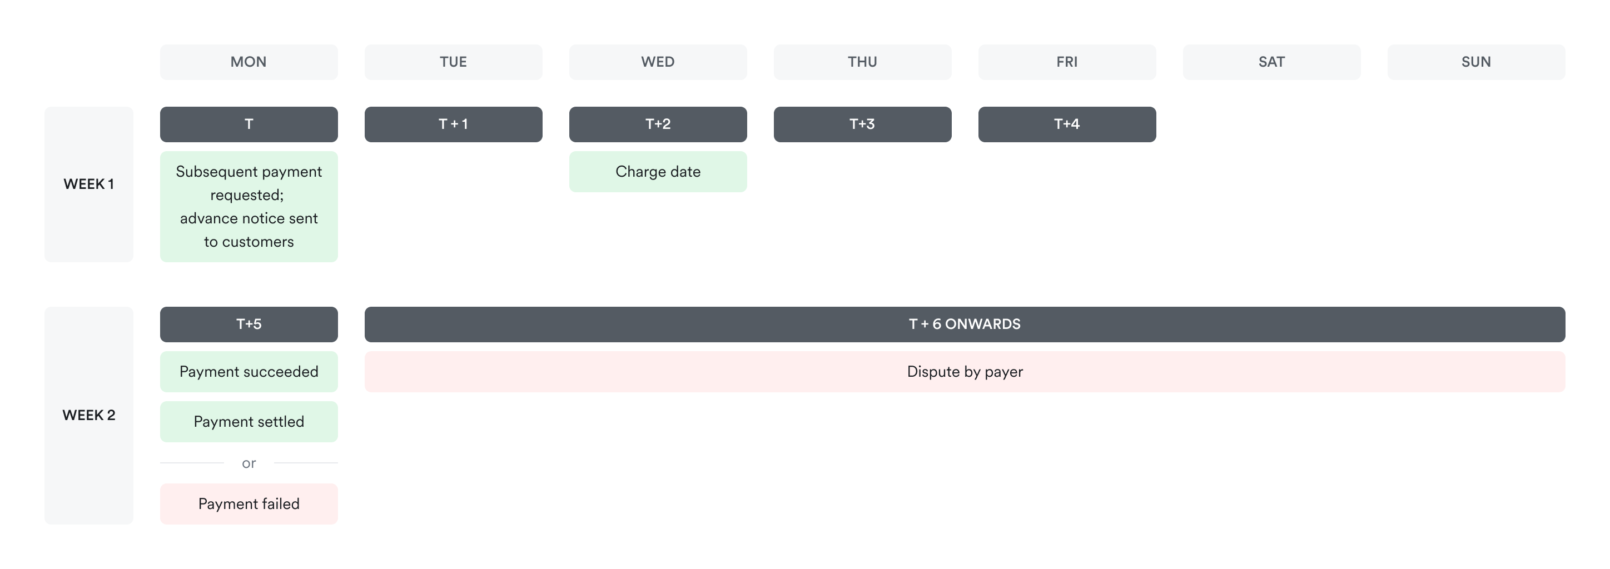Click the WED column header
Screen dimensions: 1610x569
coord(658,62)
